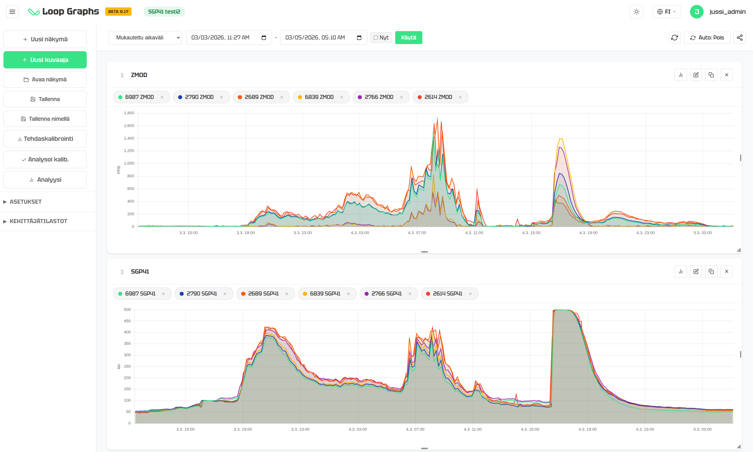Select Avaa näkymä in sidebar
The width and height of the screenshot is (753, 452).
tap(45, 79)
